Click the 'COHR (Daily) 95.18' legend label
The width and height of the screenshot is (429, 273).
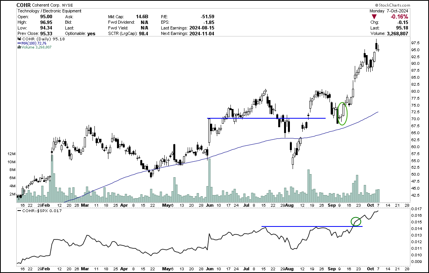tap(44, 39)
